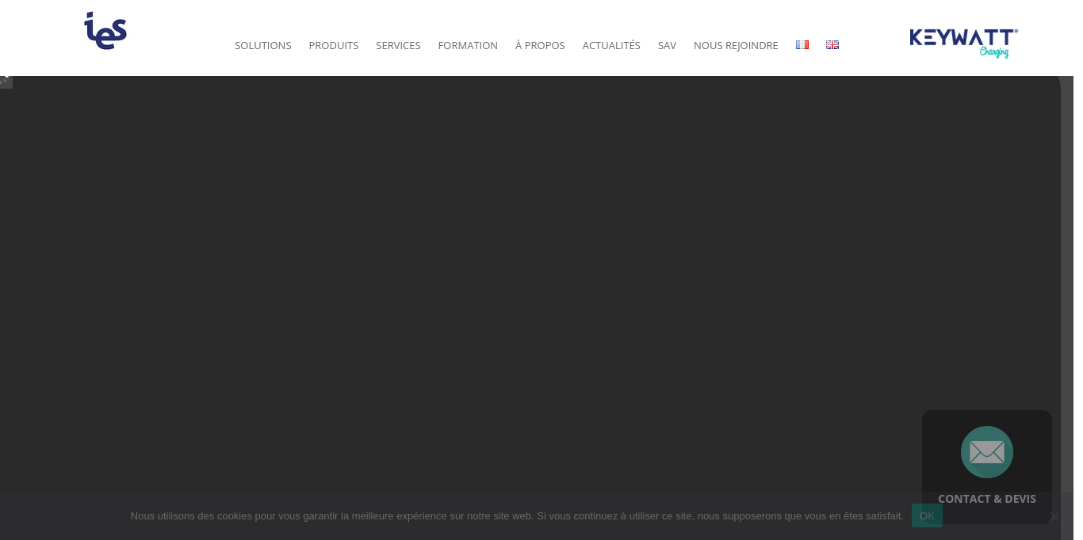1083x540 pixels.
Task: Click the page's vertical scrollbar
Action: 1067,277
